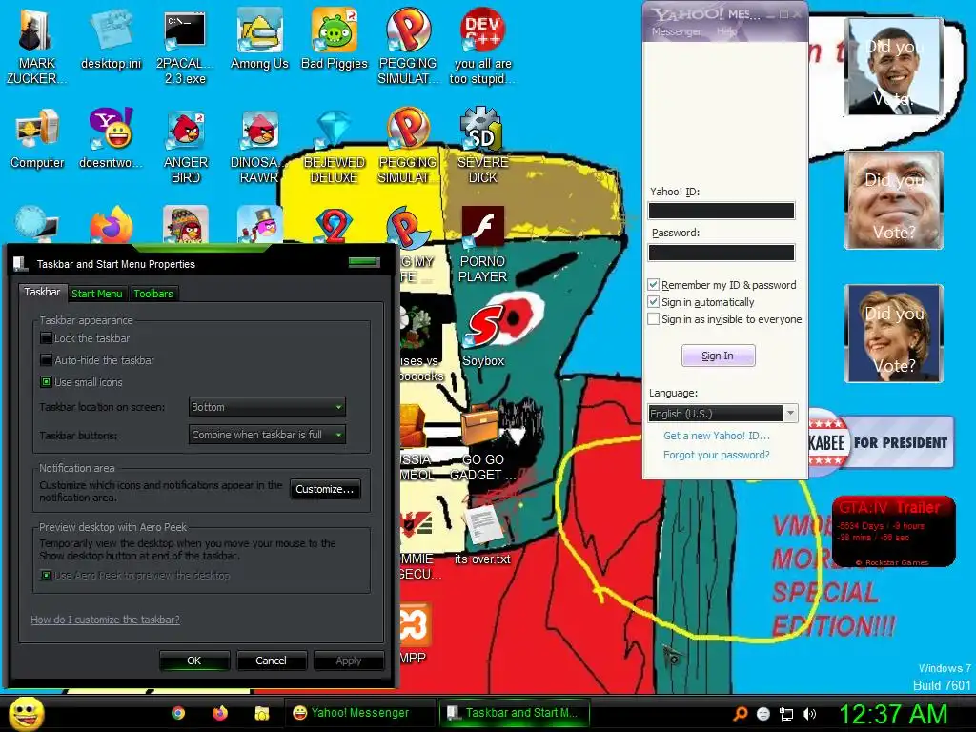This screenshot has height=732, width=976.
Task: Click the Obama 'Did you Vote?' gadget thumbnail
Action: tap(894, 67)
